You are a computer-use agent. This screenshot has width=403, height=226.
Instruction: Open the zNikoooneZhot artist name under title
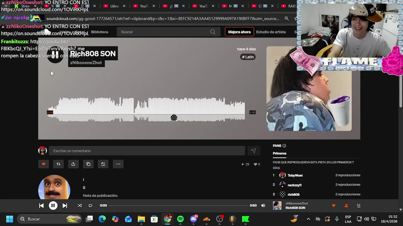pos(86,63)
